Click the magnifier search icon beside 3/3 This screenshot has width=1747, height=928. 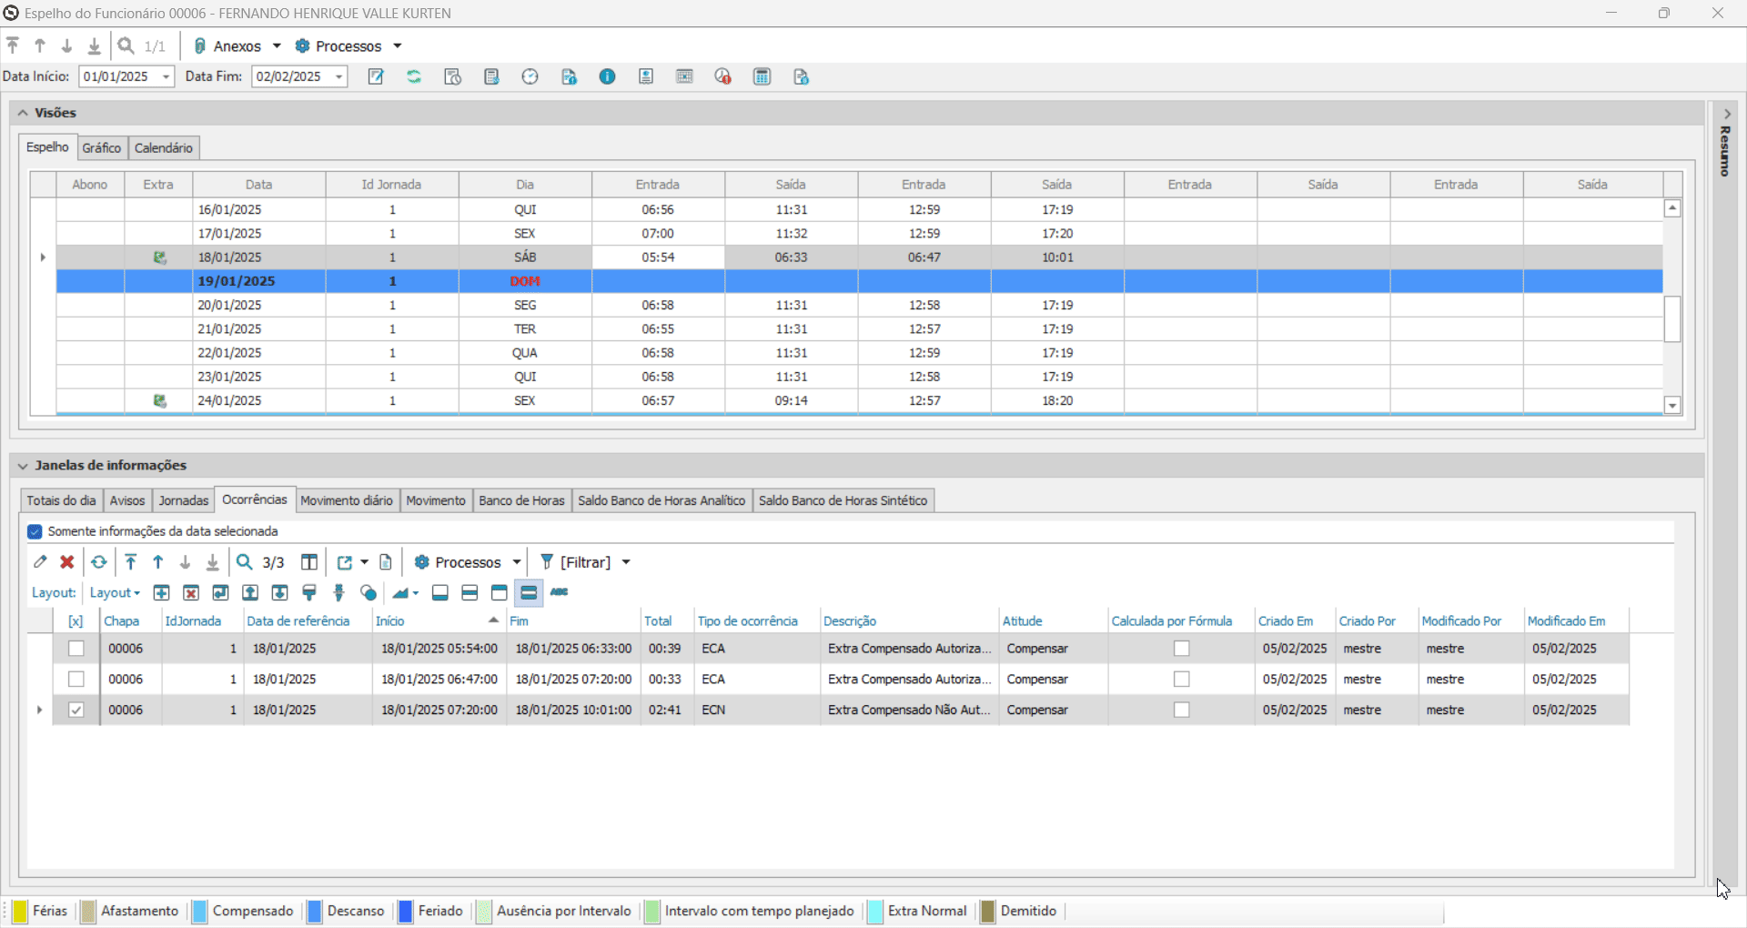pyautogui.click(x=245, y=562)
